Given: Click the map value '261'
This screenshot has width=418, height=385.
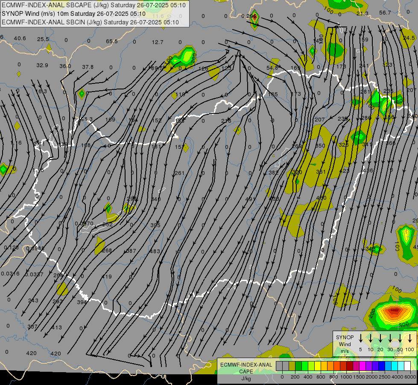Looking at the screenshot, I should tap(179, 173).
